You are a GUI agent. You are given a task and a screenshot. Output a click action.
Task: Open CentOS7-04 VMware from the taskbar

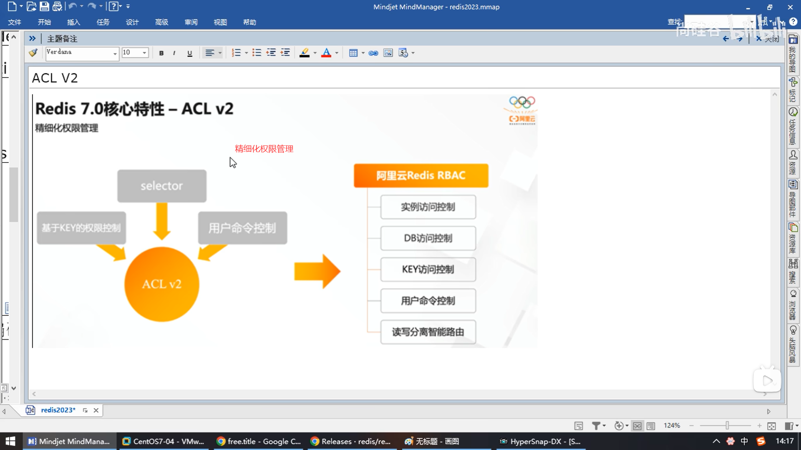click(164, 441)
